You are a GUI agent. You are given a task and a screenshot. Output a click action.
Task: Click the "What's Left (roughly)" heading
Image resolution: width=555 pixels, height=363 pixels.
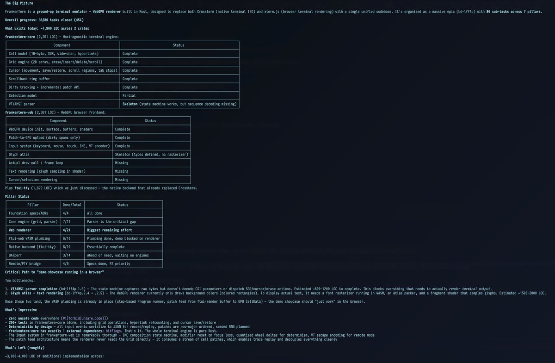(x=25, y=347)
